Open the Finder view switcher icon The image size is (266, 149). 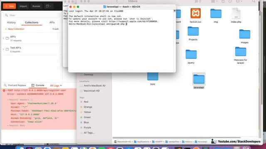coord(198,1)
